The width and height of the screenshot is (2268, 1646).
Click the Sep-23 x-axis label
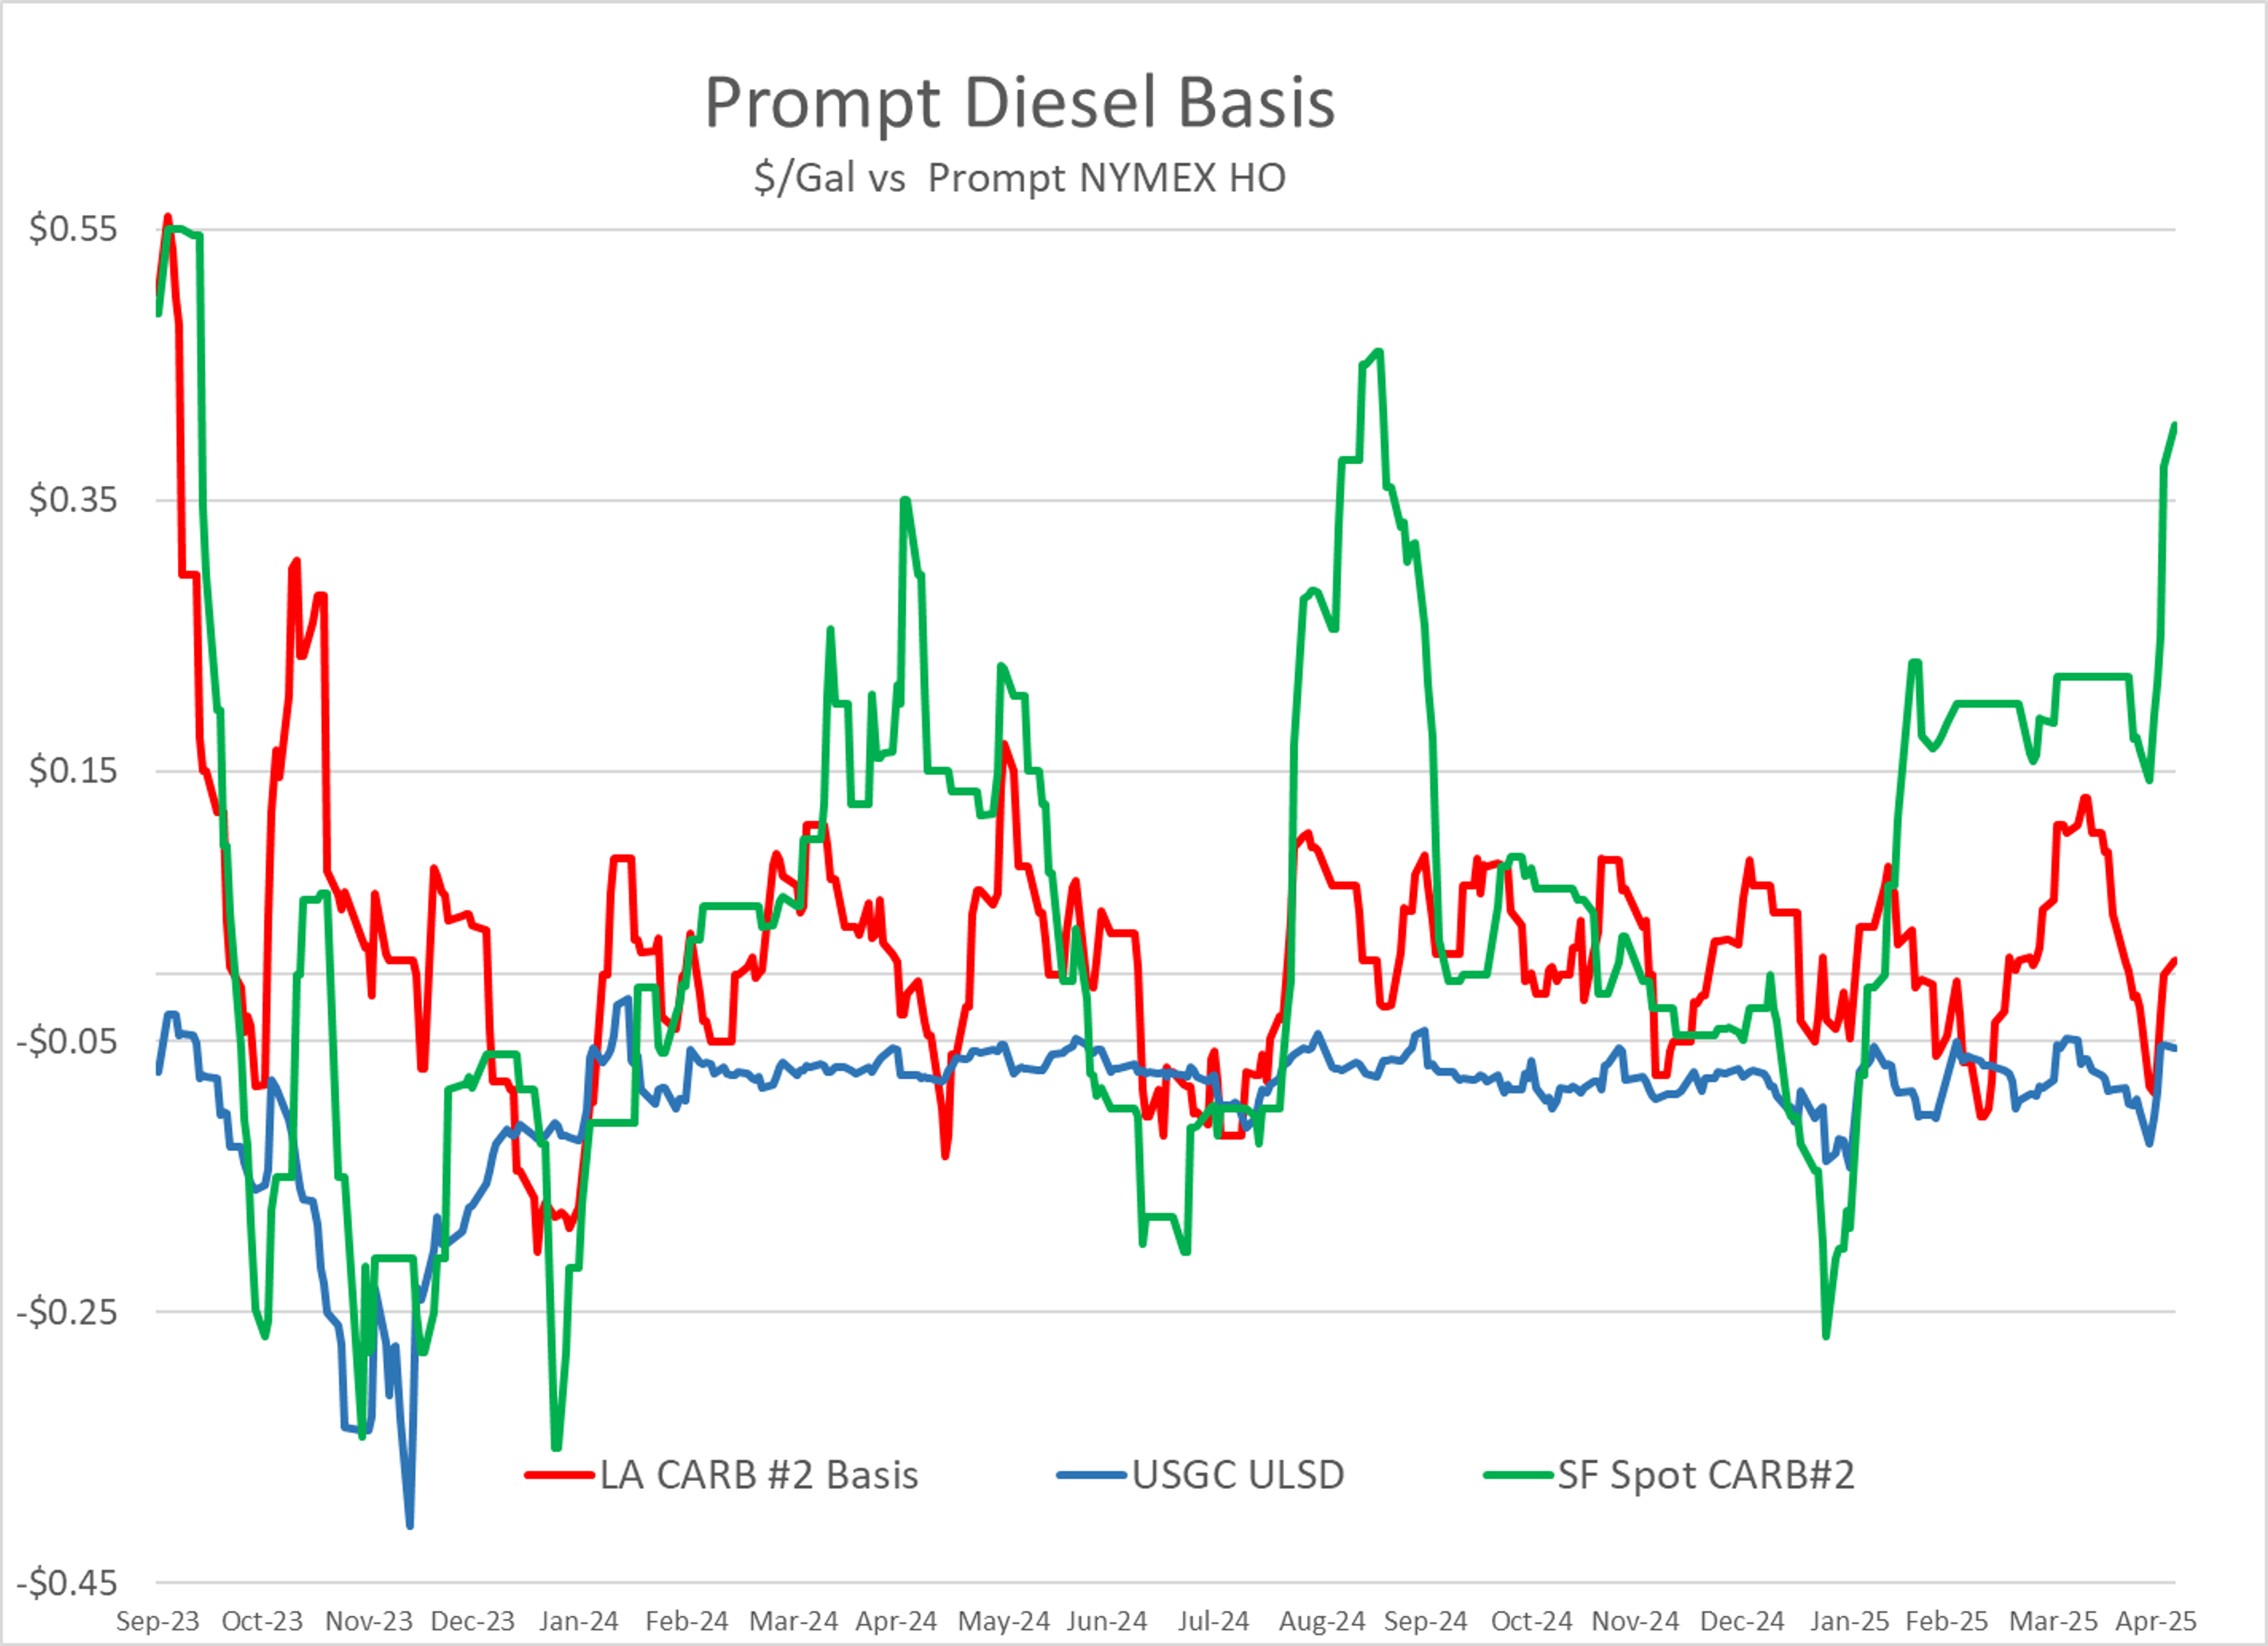(x=158, y=1621)
